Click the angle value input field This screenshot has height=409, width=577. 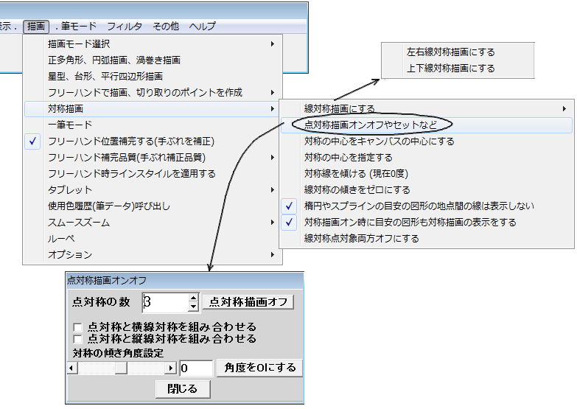point(196,368)
